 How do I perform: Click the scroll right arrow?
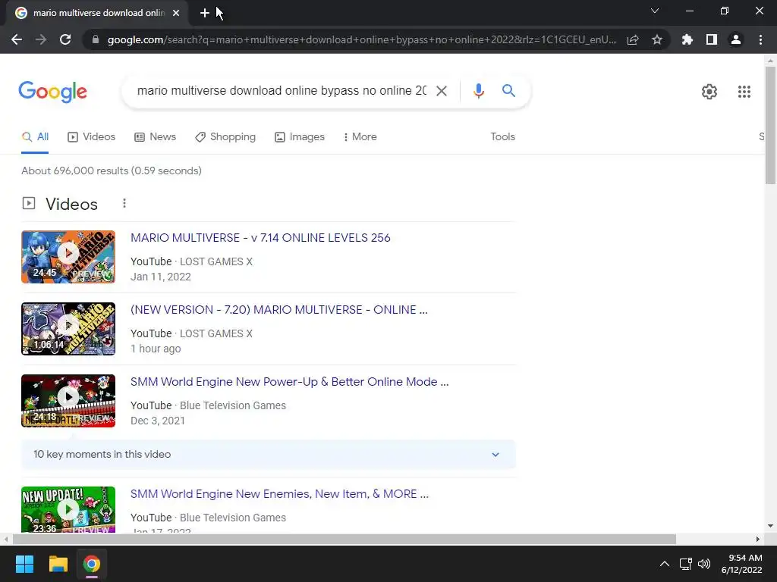[758, 539]
